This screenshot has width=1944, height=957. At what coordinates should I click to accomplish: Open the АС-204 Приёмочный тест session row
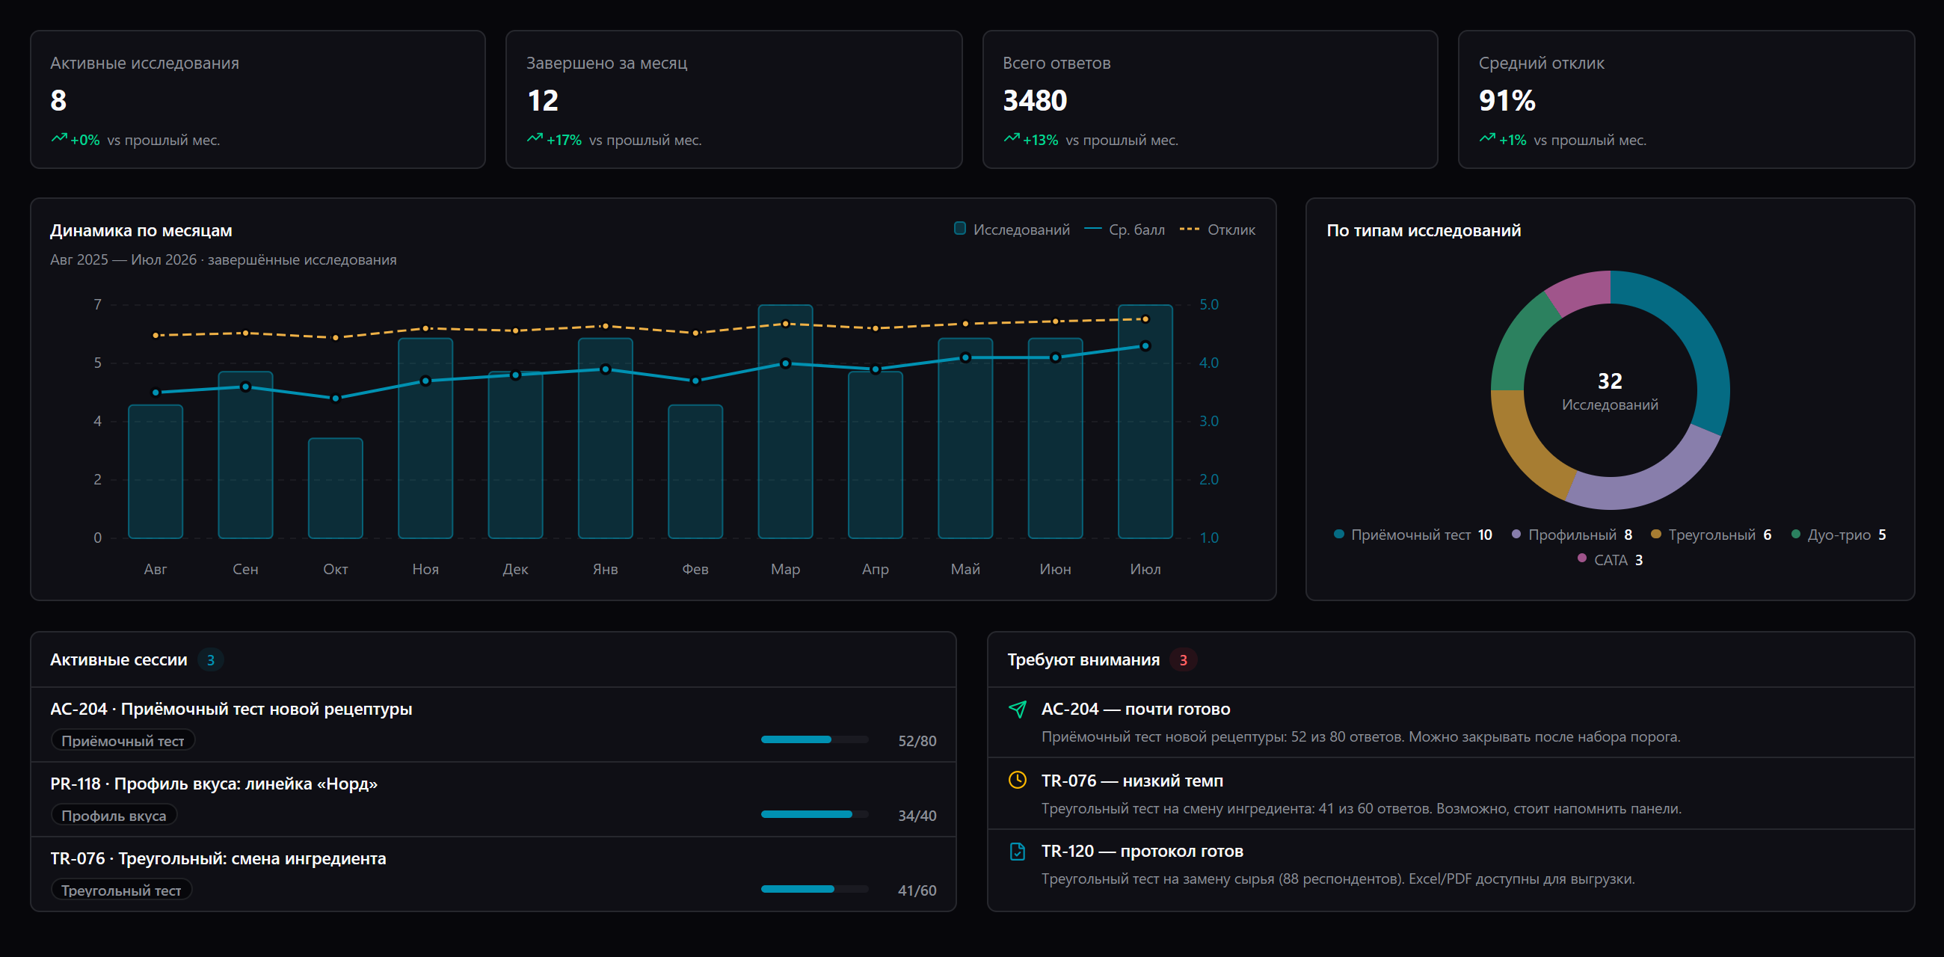pos(493,724)
